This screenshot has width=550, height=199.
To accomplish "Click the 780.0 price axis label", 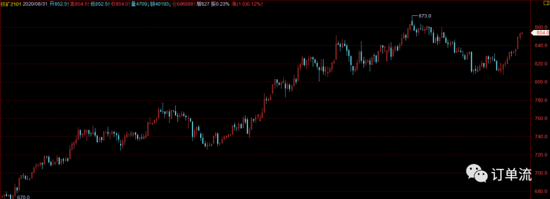I will [x=541, y=100].
